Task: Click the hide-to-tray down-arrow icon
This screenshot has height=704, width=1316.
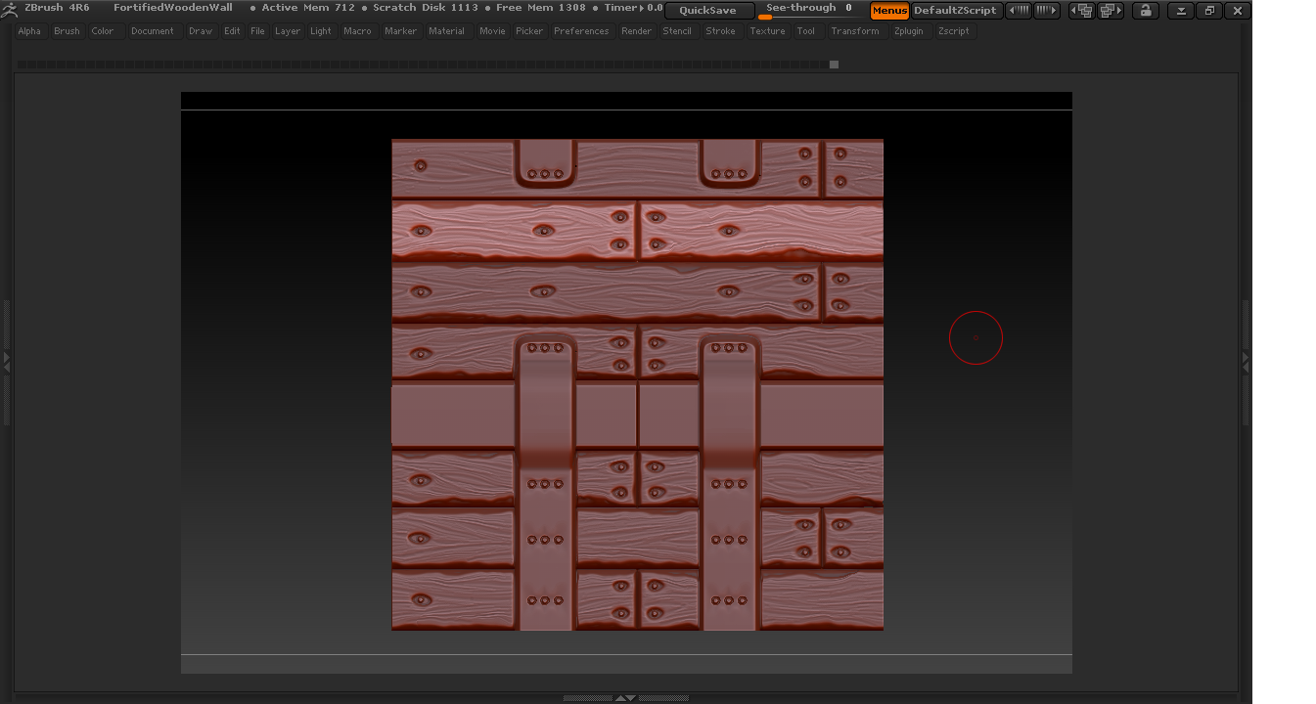Action: pyautogui.click(x=1181, y=11)
